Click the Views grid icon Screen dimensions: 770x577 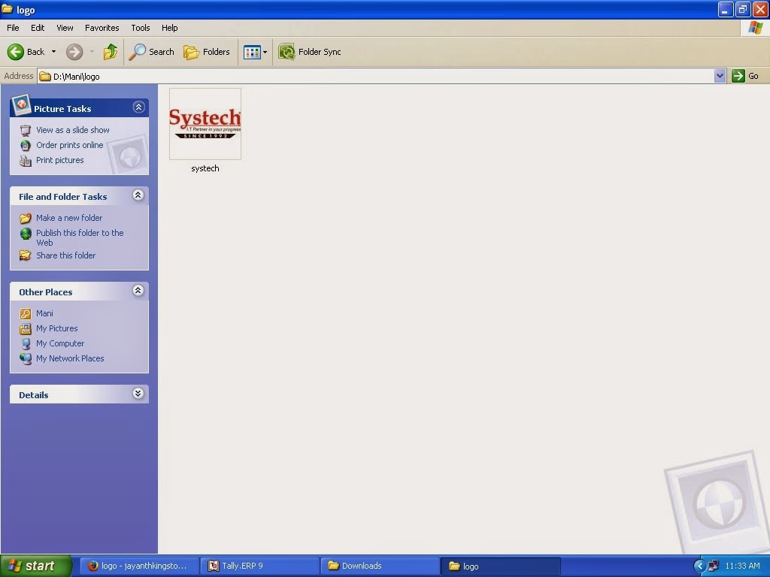[253, 52]
